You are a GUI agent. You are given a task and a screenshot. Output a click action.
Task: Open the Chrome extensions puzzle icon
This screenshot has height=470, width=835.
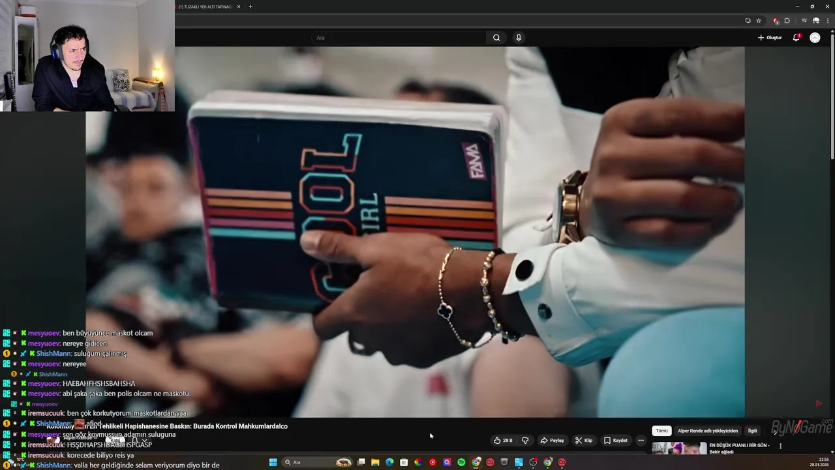click(787, 21)
